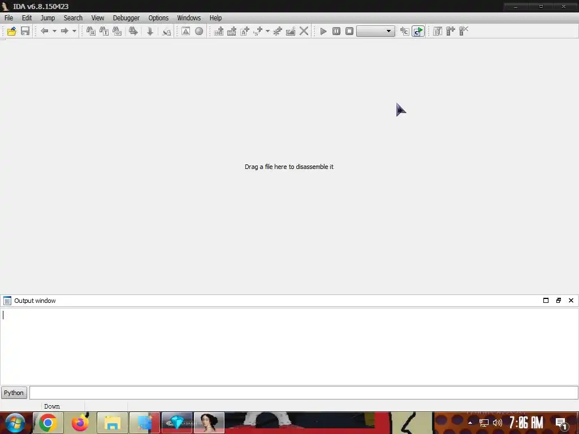This screenshot has width=579, height=434.
Task: Switch to the IDA portrait taskbar item
Action: [209, 423]
